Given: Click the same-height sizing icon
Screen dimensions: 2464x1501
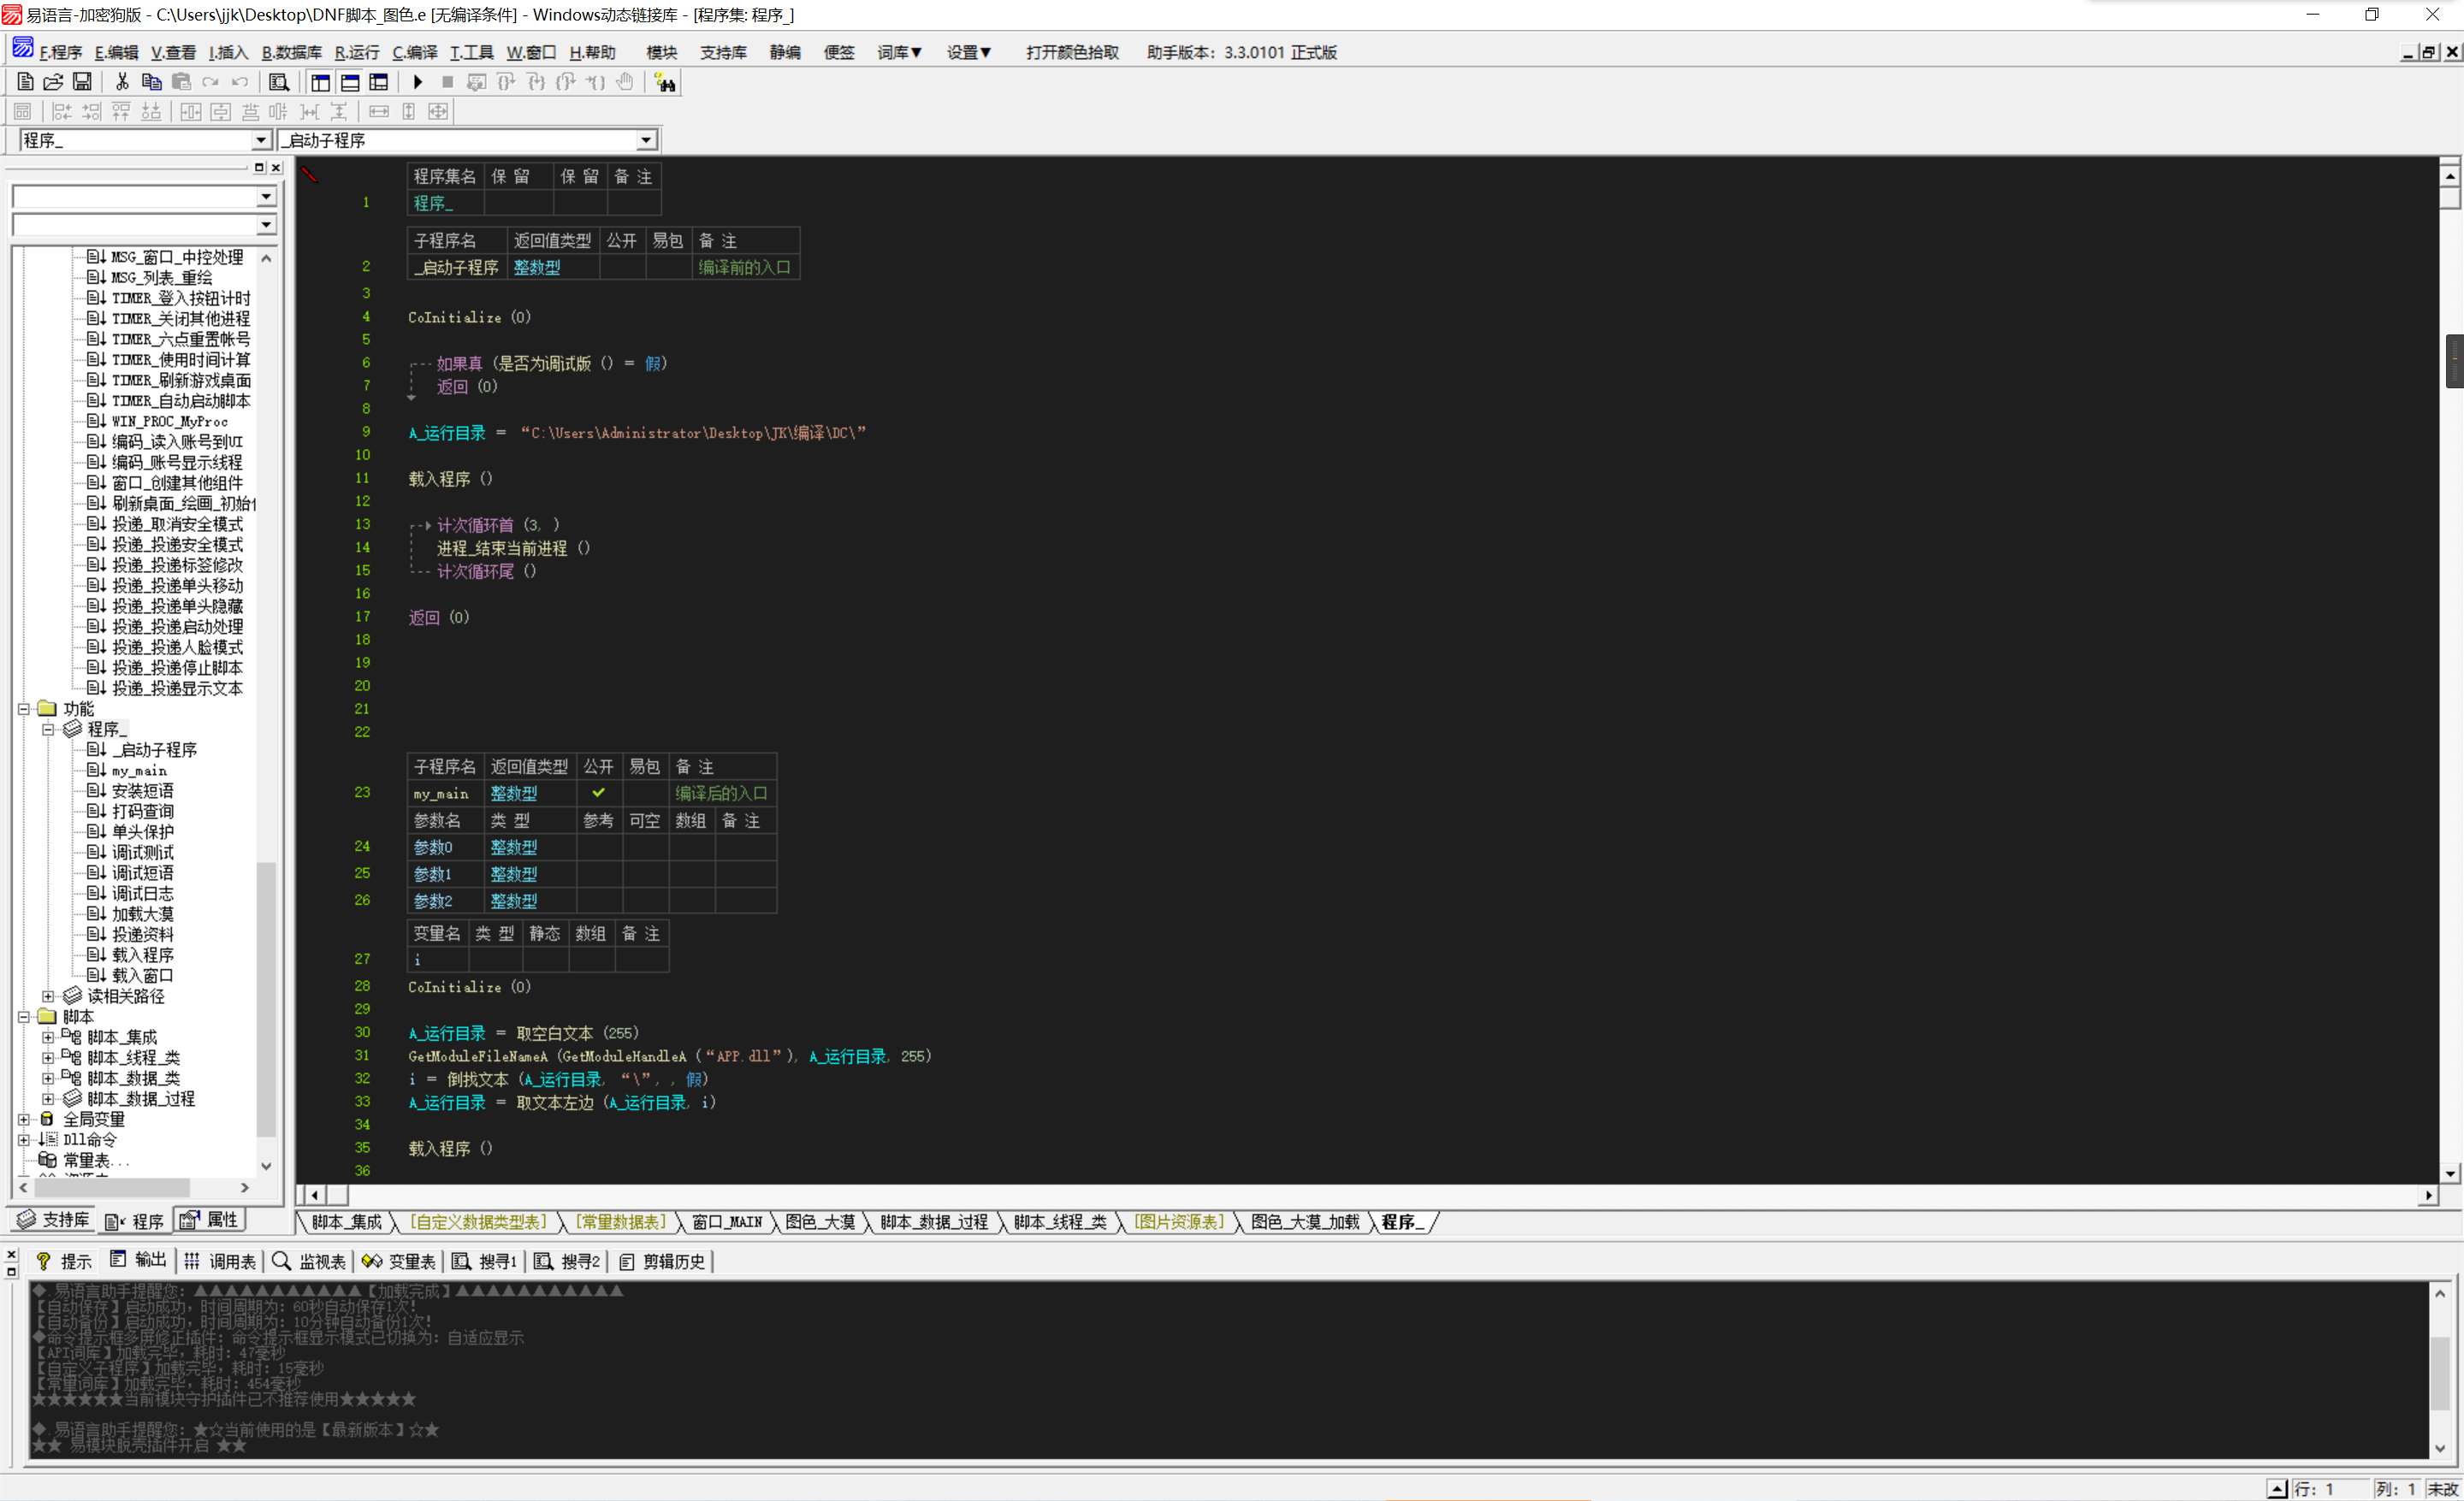Looking at the screenshot, I should point(409,111).
